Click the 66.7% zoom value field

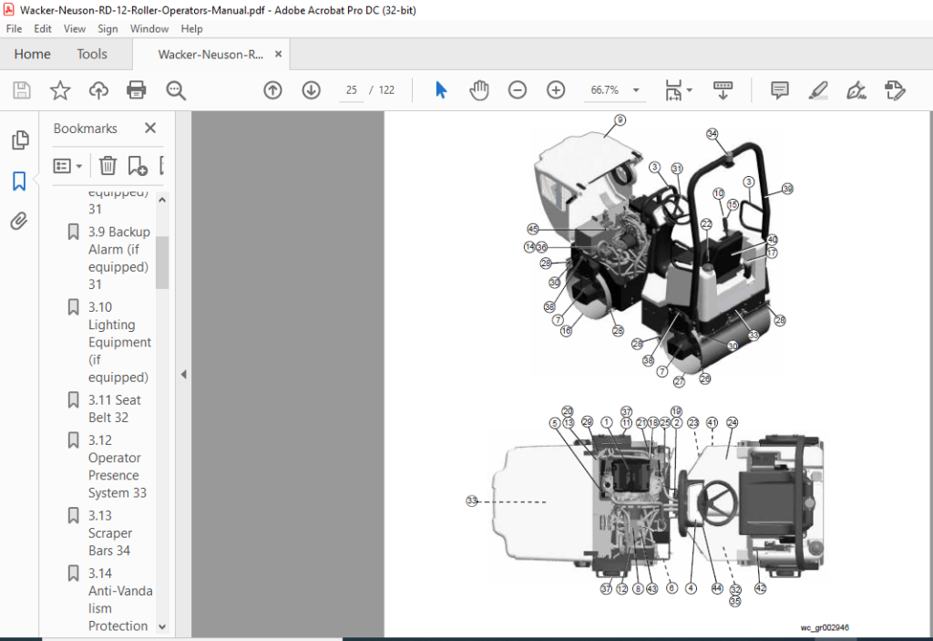point(605,90)
